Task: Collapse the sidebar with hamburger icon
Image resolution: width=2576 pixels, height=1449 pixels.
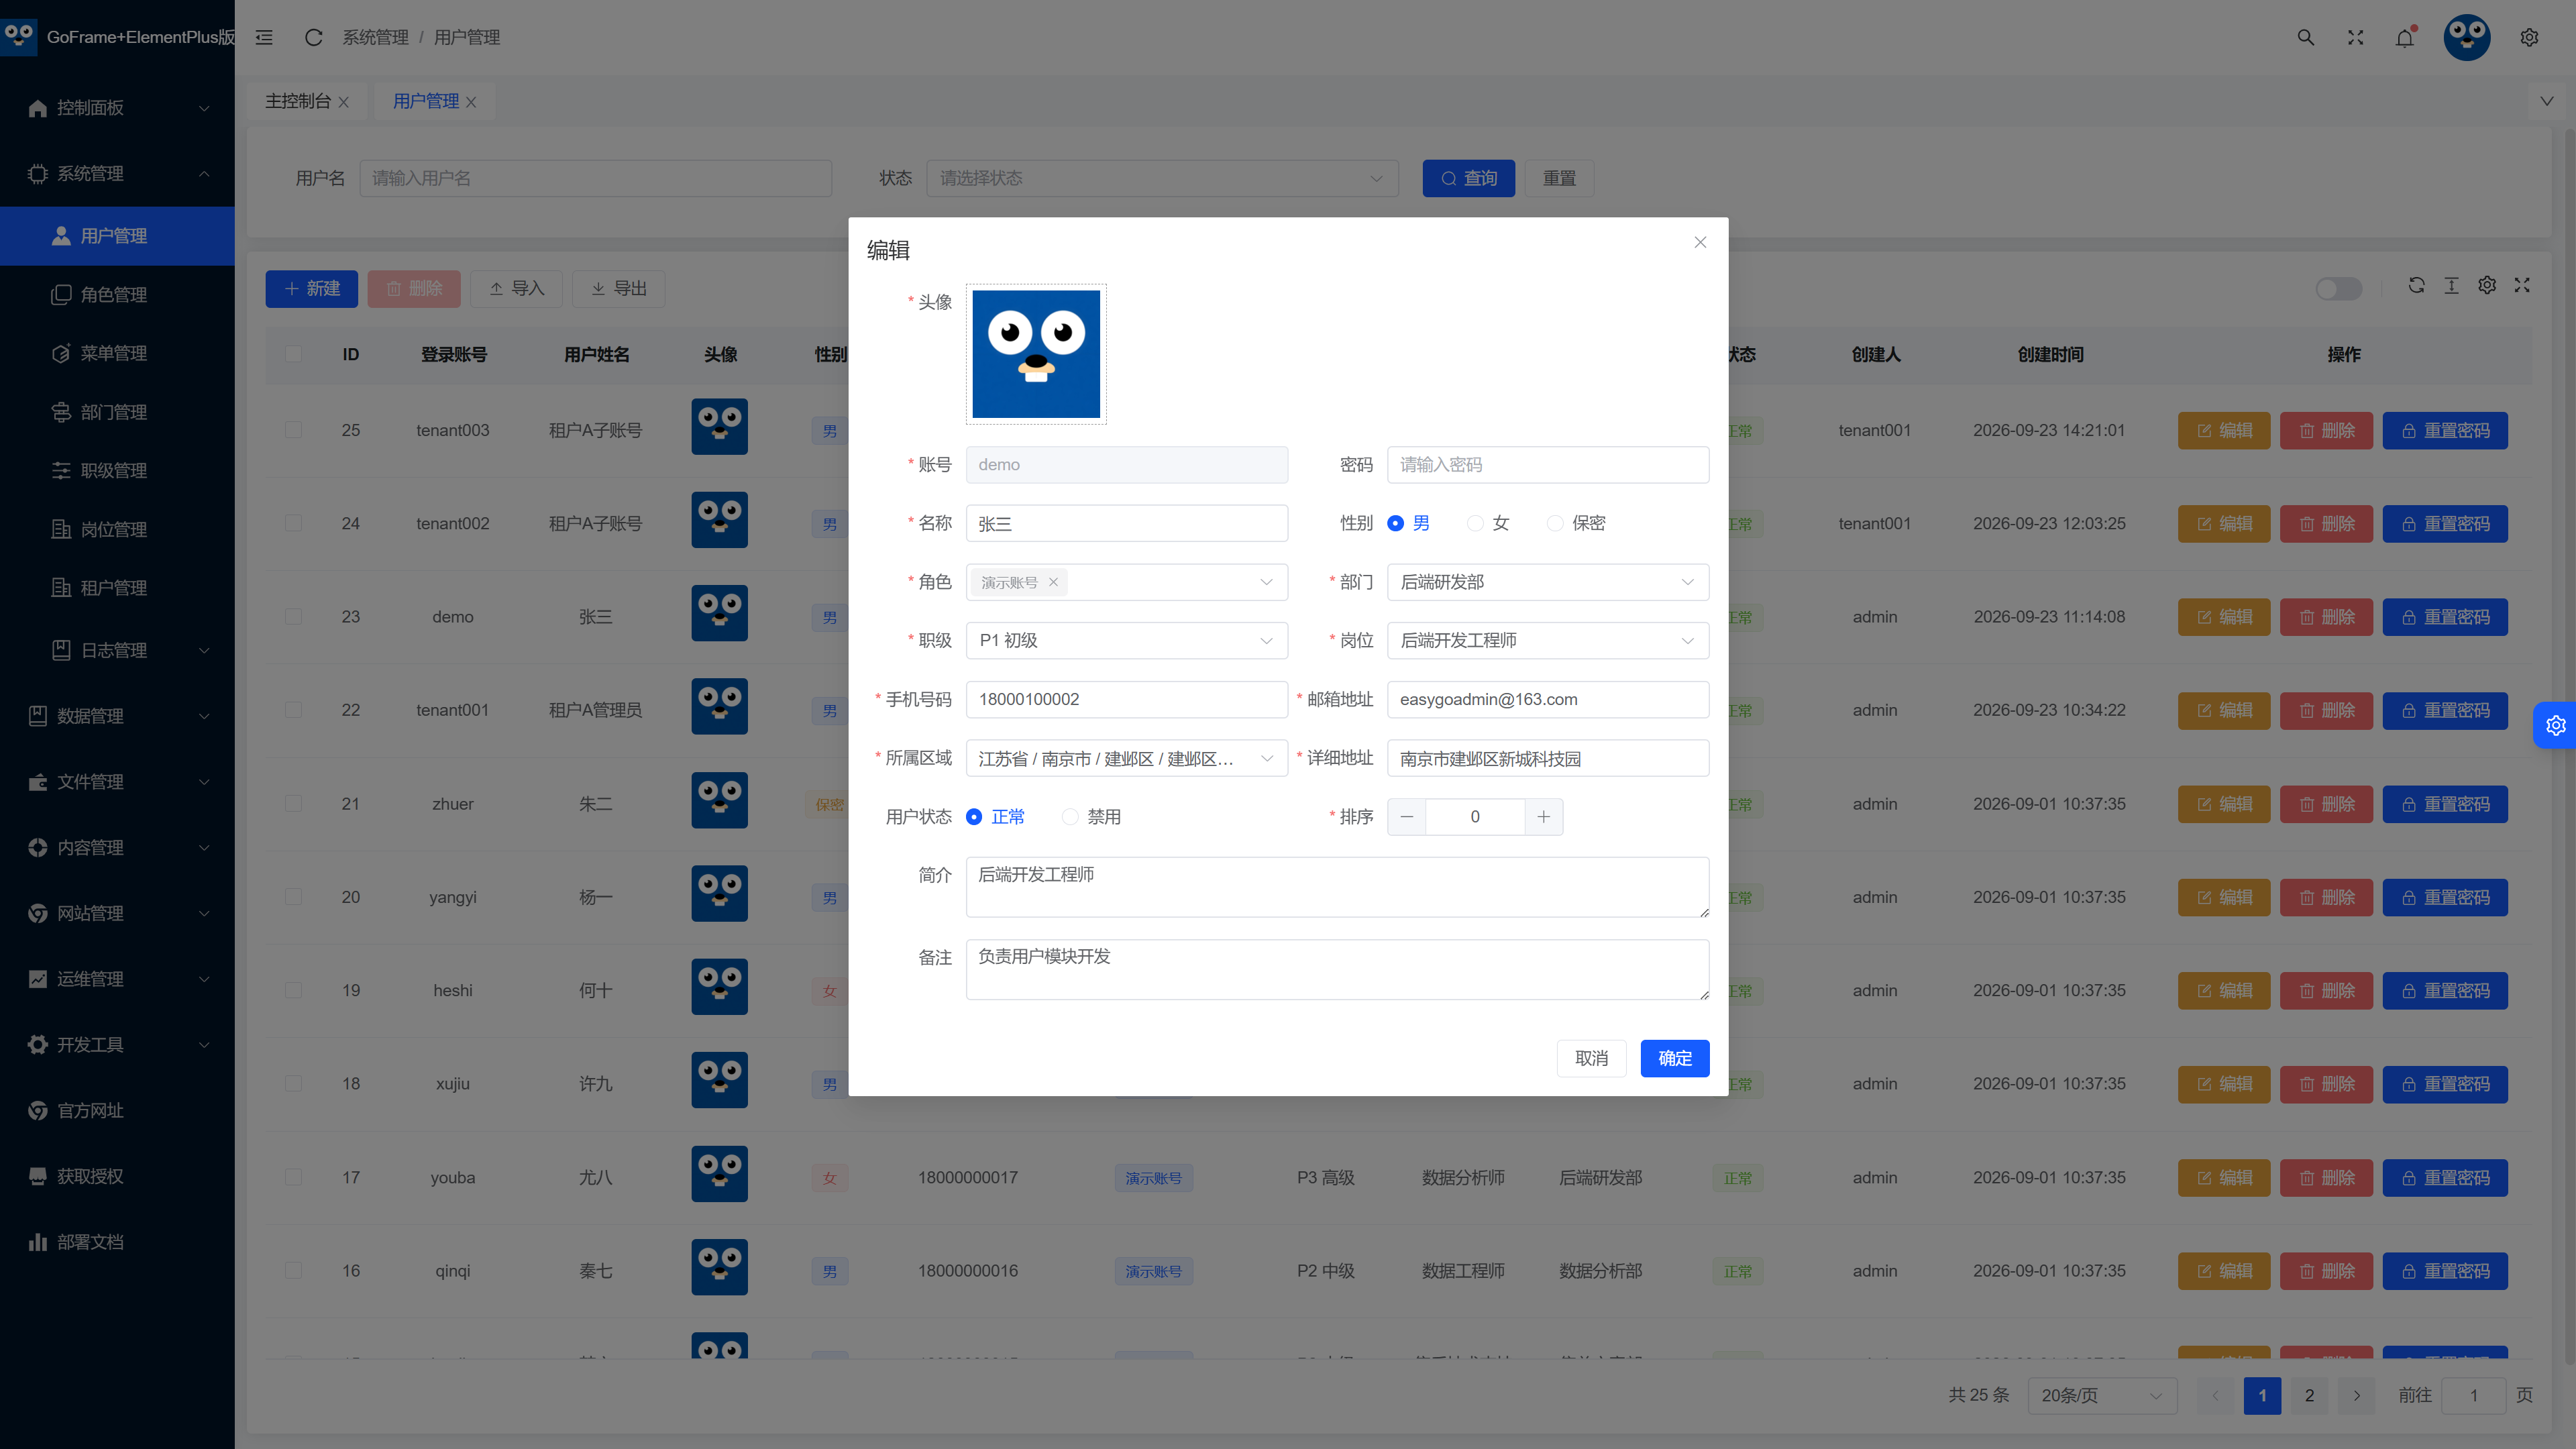Action: pyautogui.click(x=264, y=37)
